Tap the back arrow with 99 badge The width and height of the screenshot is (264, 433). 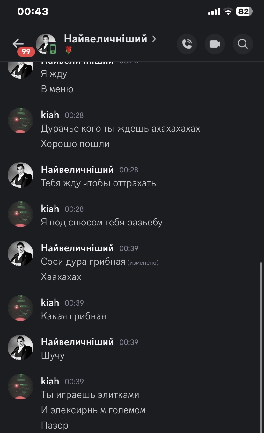tap(20, 46)
